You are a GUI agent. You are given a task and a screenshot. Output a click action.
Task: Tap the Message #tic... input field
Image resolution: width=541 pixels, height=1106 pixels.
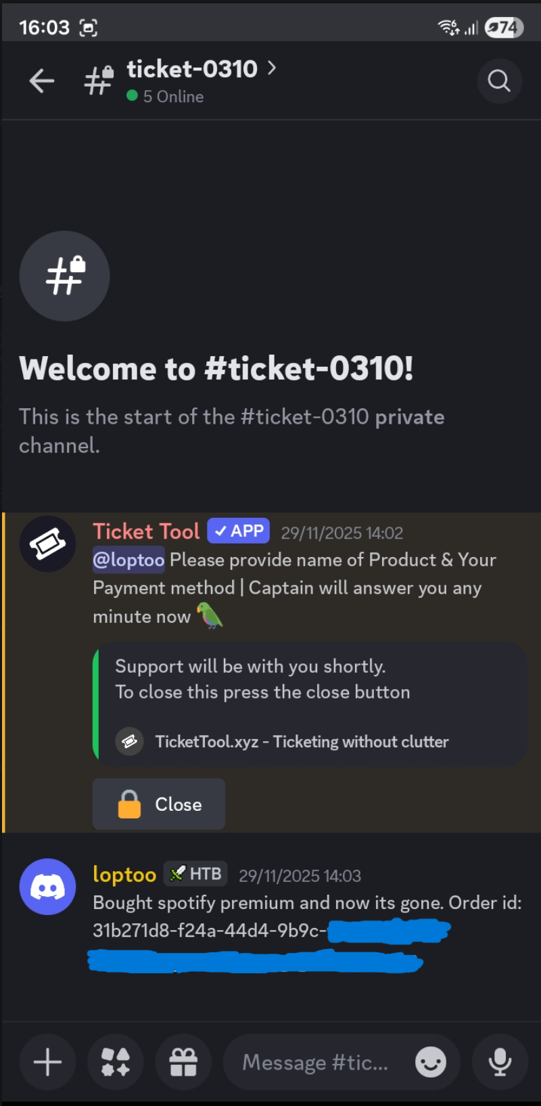[315, 1062]
